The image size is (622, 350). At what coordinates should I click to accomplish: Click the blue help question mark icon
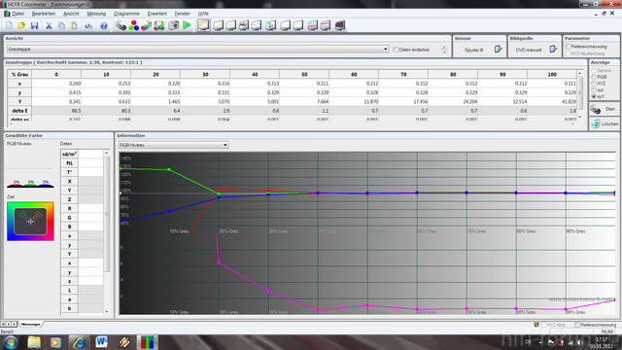pos(104,26)
